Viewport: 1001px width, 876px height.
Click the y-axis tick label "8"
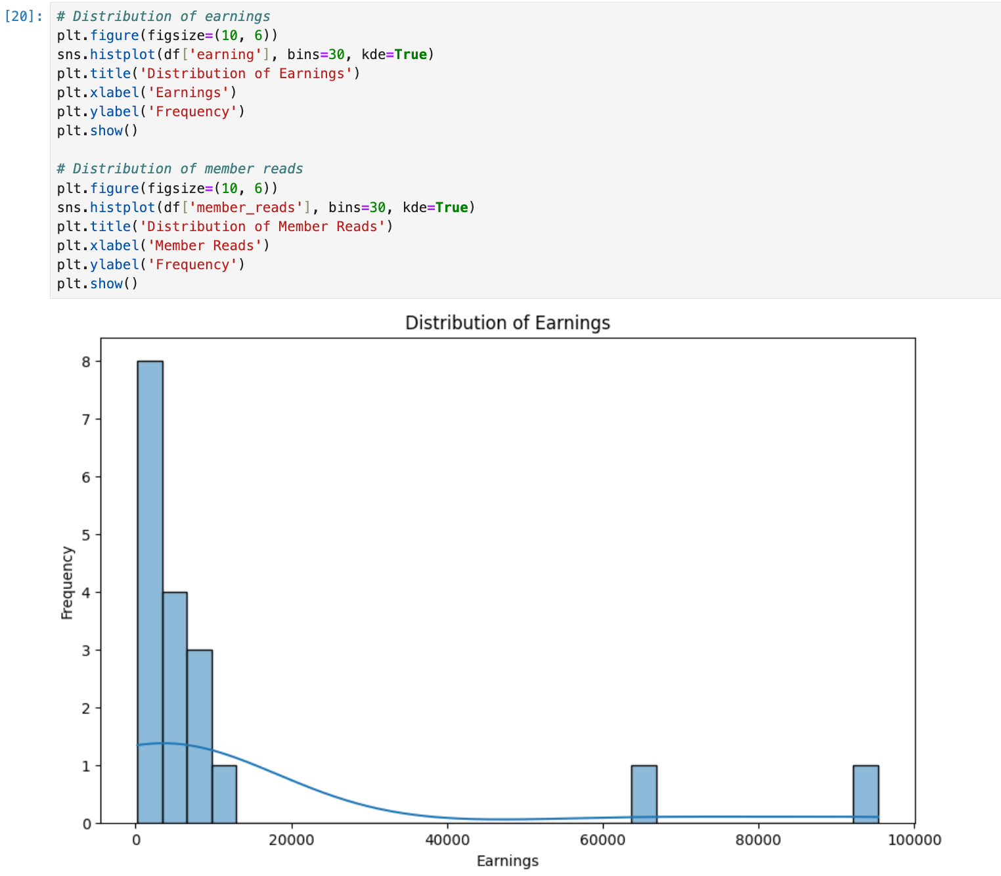tap(87, 361)
